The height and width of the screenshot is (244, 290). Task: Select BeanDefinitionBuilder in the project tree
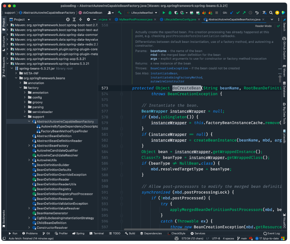point(53,165)
